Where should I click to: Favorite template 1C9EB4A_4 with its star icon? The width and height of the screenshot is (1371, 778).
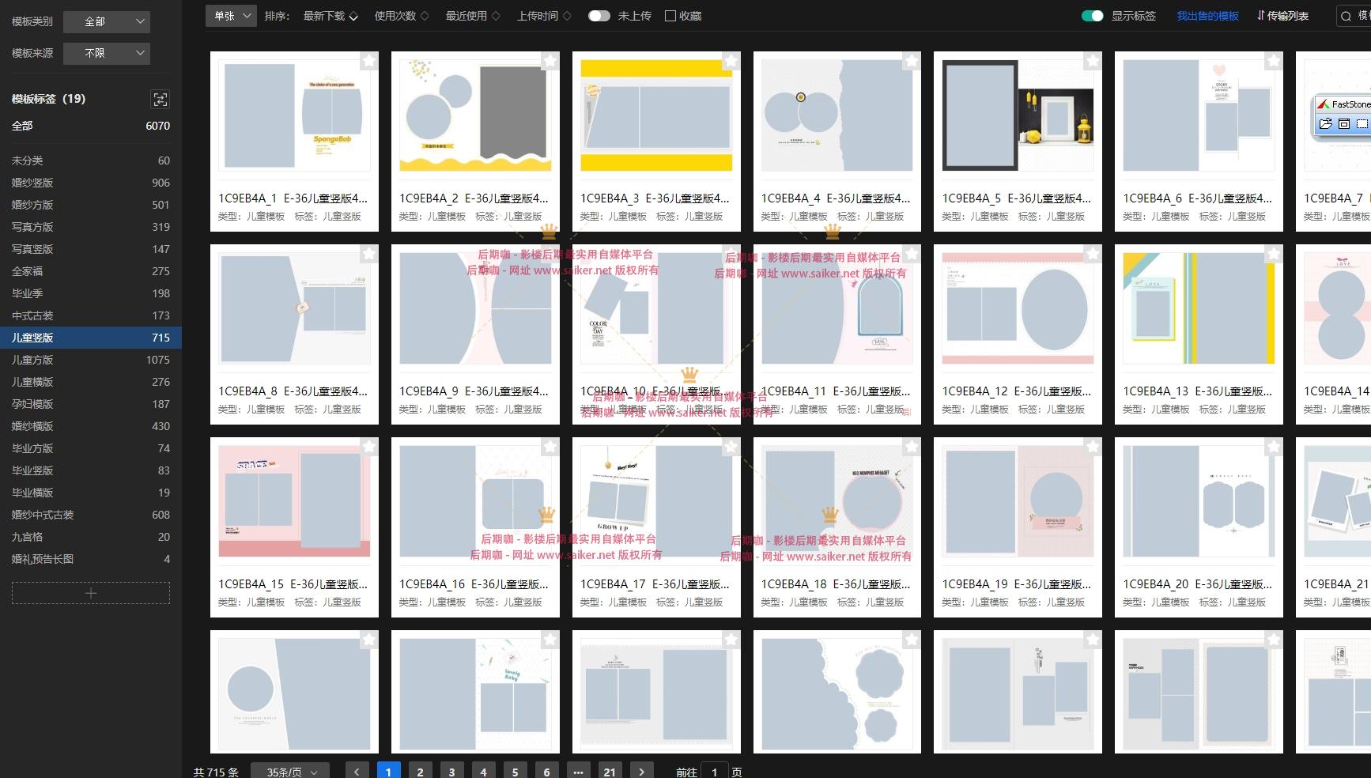[x=912, y=61]
